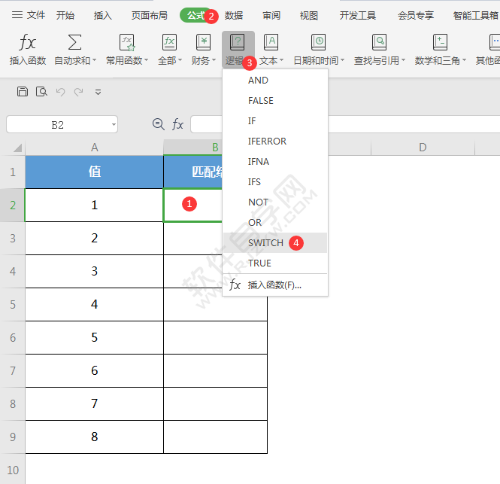Viewport: 500px width, 484px height.
Task: Choose IFNA from the logic menu
Action: (275, 162)
